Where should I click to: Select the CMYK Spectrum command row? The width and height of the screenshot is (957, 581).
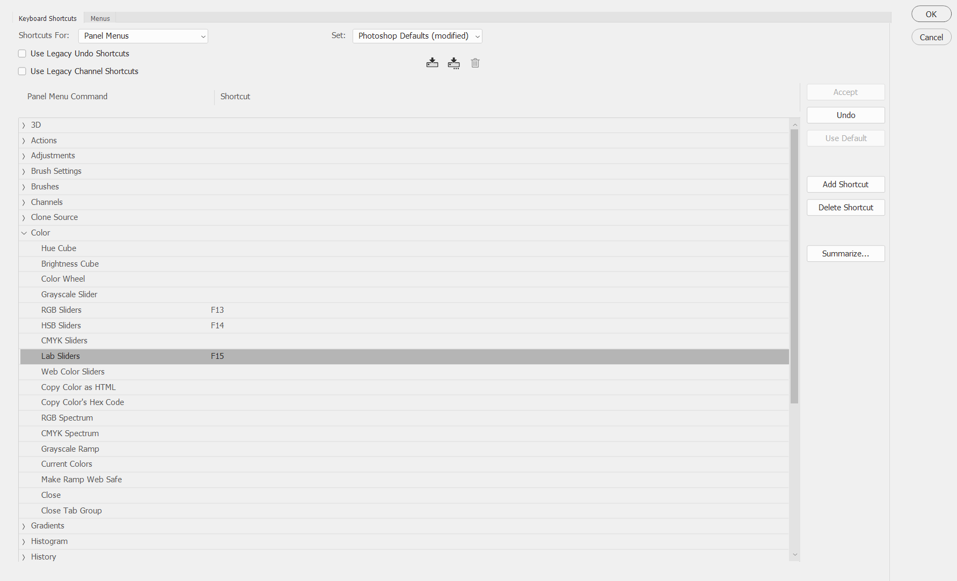point(404,433)
